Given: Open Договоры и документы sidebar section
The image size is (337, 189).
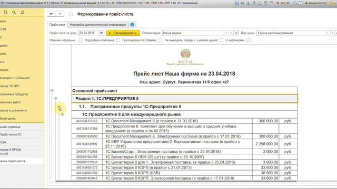Looking at the screenshot, I should pos(13,110).
